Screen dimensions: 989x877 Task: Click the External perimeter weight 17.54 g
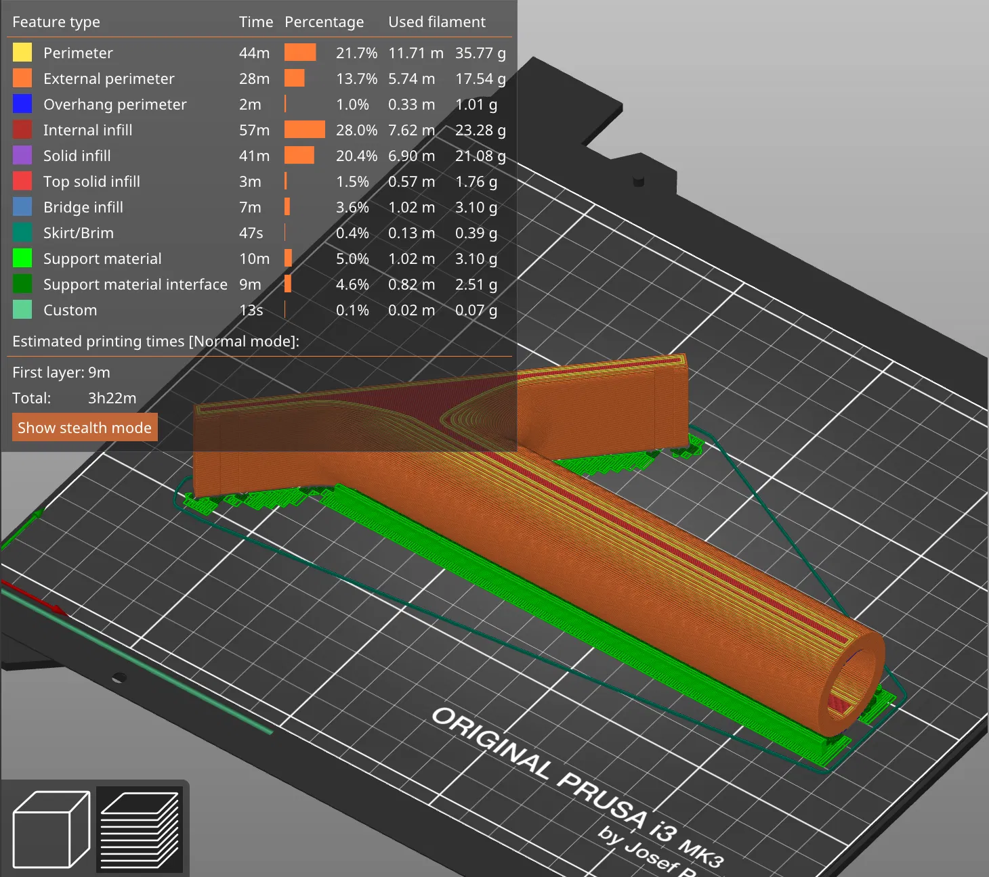tap(480, 78)
